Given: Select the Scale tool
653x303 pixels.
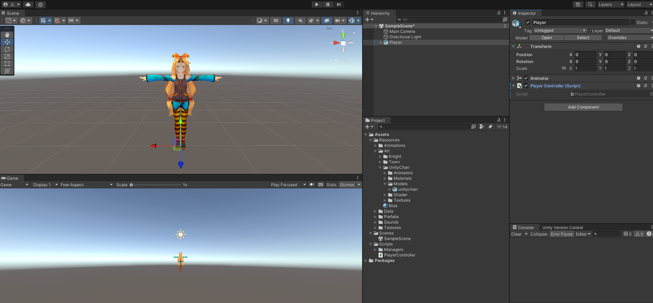Looking at the screenshot, I should [7, 56].
